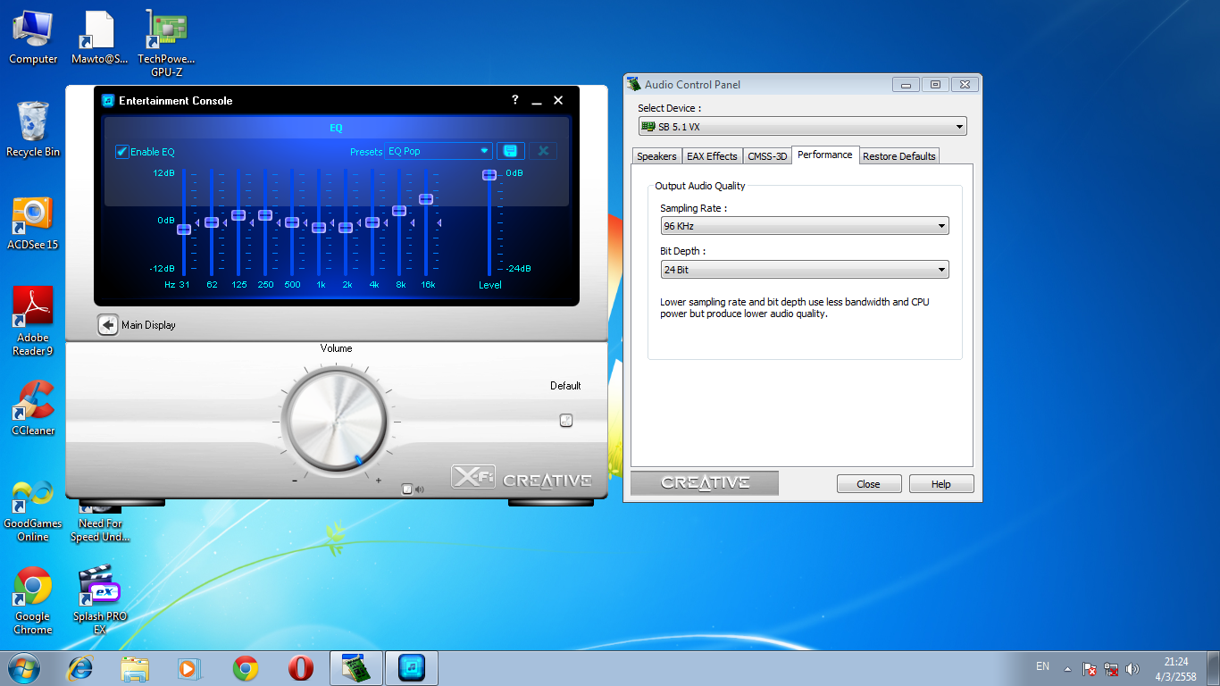Click the 62 Hz EQ slider handle
Image resolution: width=1220 pixels, height=686 pixels.
tap(212, 222)
